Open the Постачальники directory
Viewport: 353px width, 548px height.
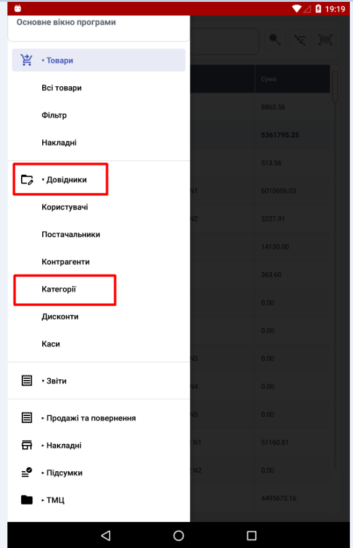(71, 234)
